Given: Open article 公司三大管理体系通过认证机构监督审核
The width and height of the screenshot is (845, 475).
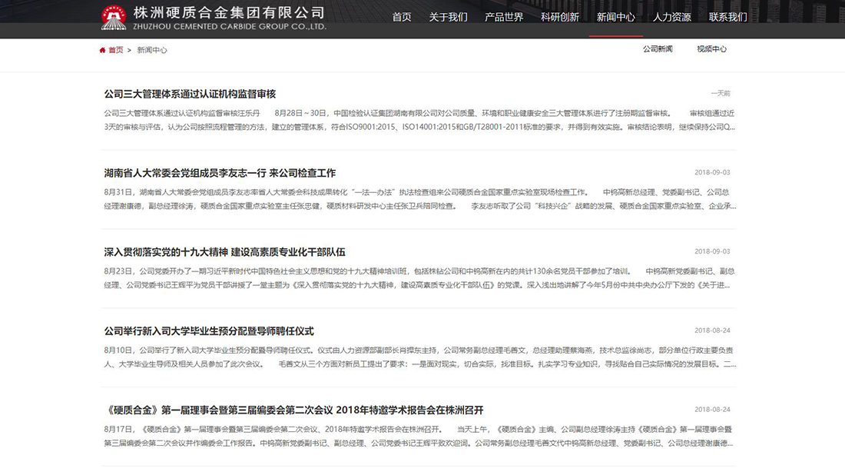Looking at the screenshot, I should pos(190,94).
